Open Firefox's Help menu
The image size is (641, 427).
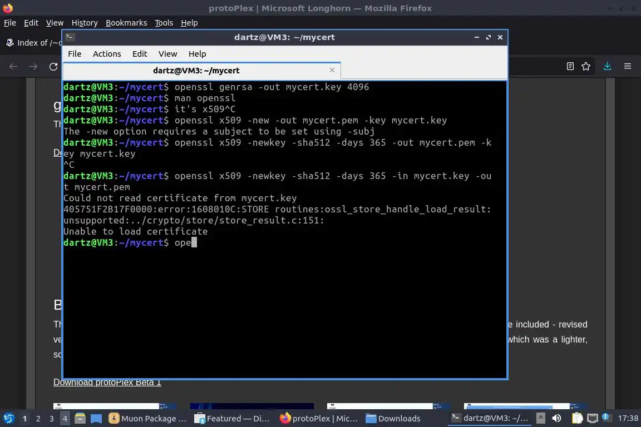(x=189, y=23)
